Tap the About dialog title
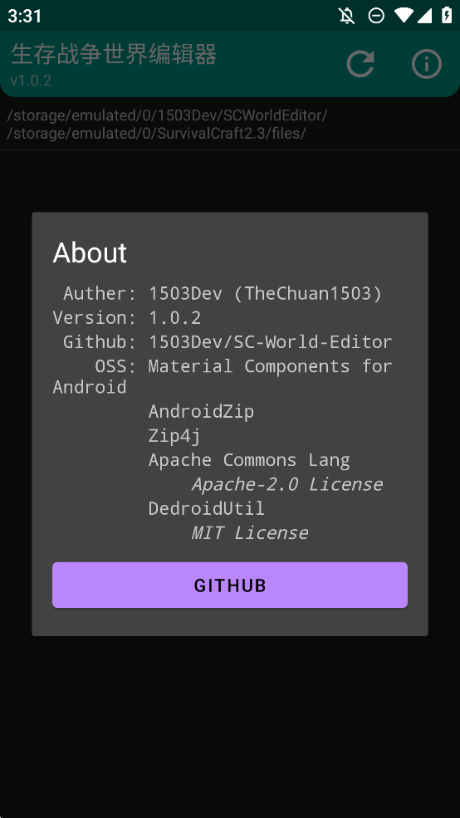Screen dimensions: 460x818 [90, 252]
